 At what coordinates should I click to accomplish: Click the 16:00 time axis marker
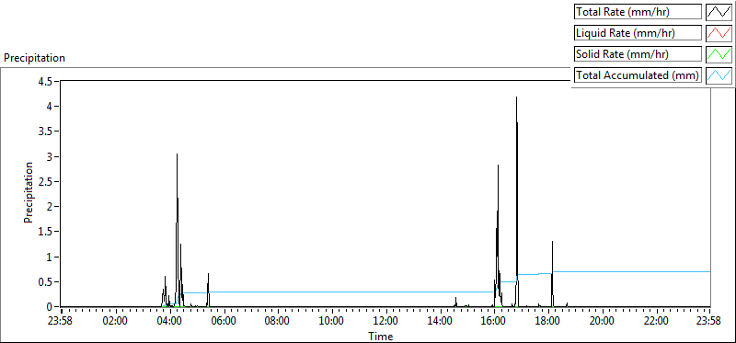point(494,322)
